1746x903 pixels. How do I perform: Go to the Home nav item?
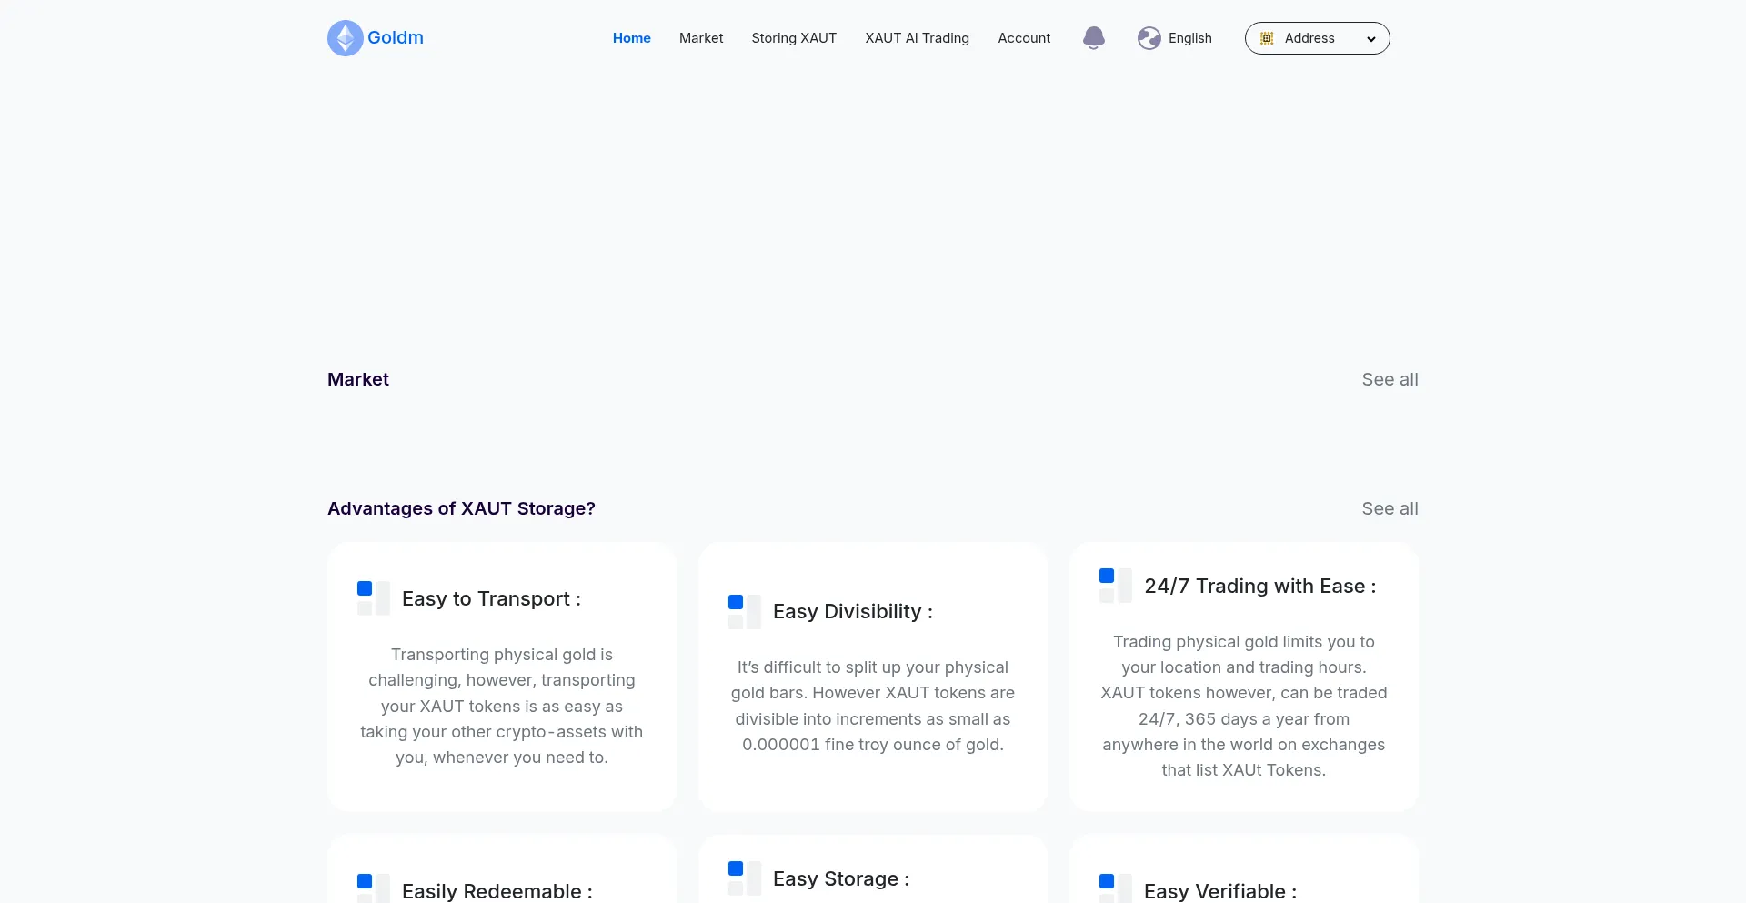click(631, 38)
